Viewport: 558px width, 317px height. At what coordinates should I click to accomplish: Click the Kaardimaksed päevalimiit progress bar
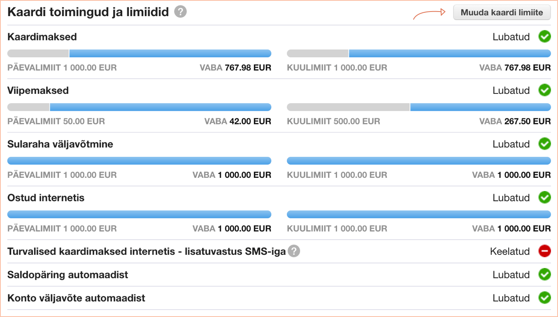pos(139,53)
